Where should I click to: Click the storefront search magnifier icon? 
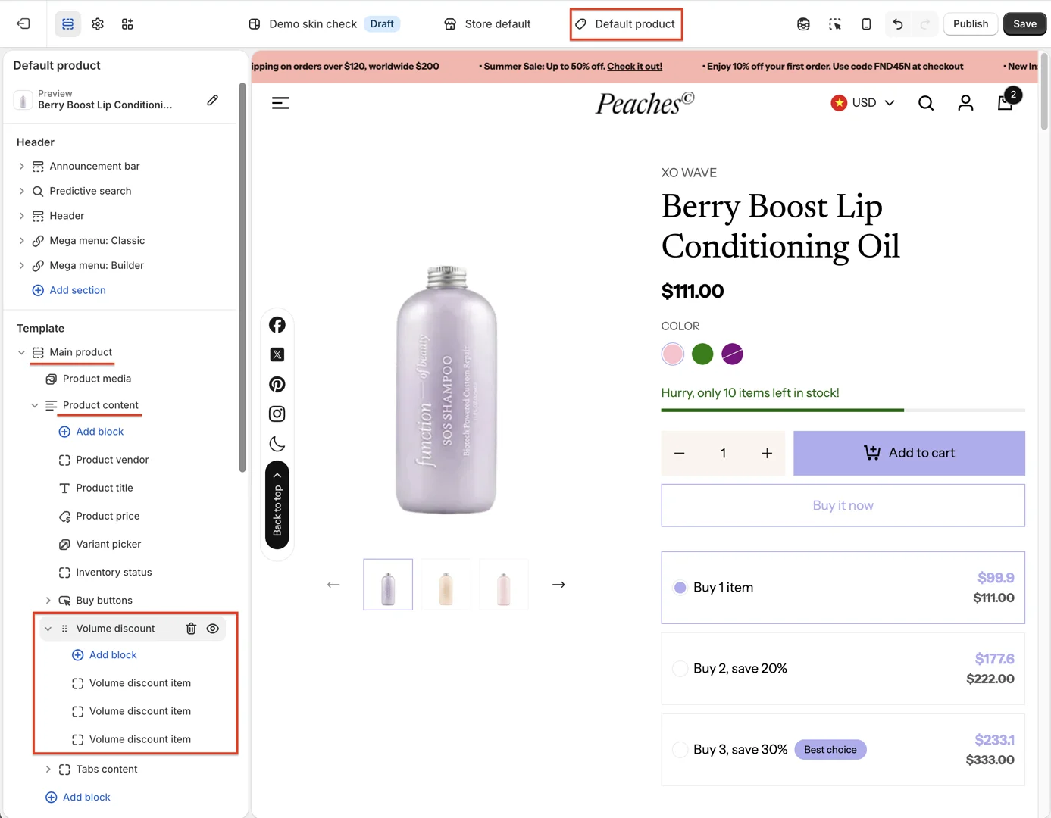pyautogui.click(x=925, y=103)
